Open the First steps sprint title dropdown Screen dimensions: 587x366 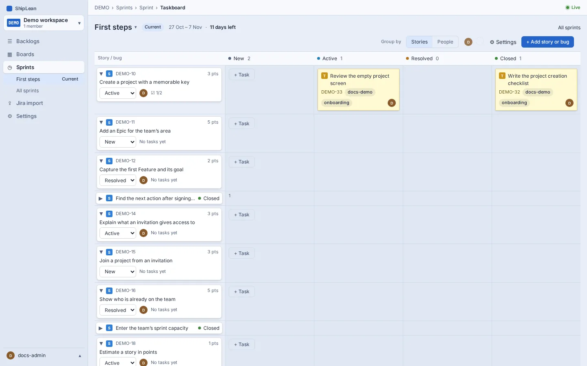(x=116, y=27)
